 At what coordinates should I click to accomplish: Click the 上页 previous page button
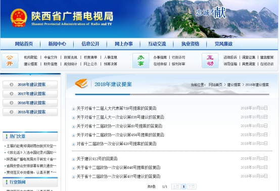(176, 186)
